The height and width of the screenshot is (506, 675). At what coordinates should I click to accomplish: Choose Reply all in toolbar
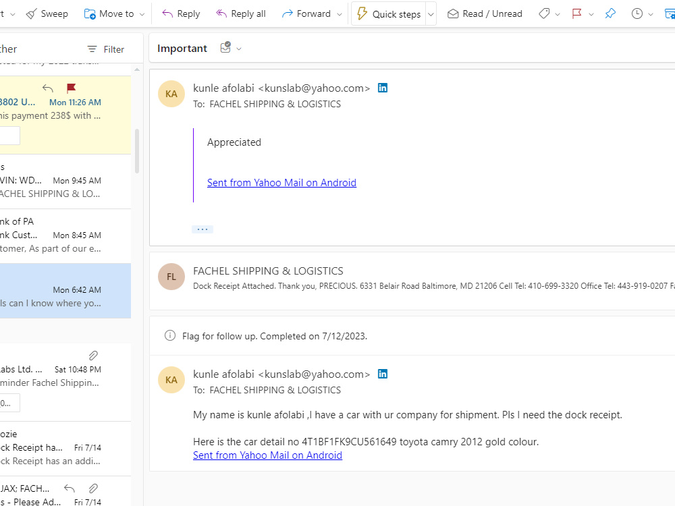pos(241,13)
